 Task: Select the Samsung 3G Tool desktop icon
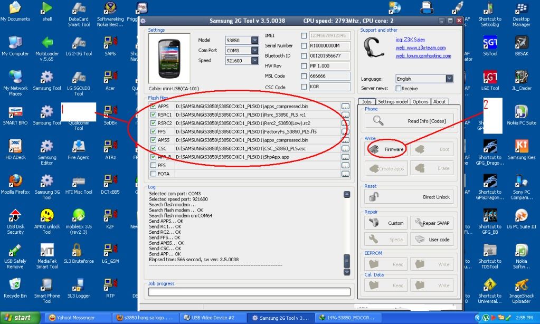tap(47, 187)
